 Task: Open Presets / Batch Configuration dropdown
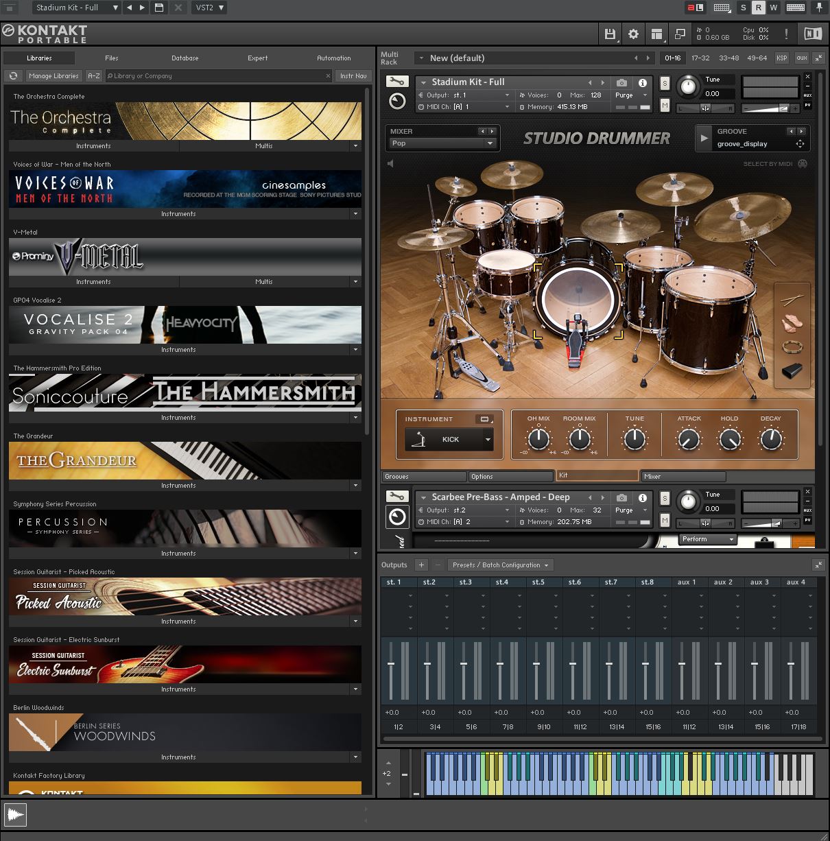click(501, 565)
